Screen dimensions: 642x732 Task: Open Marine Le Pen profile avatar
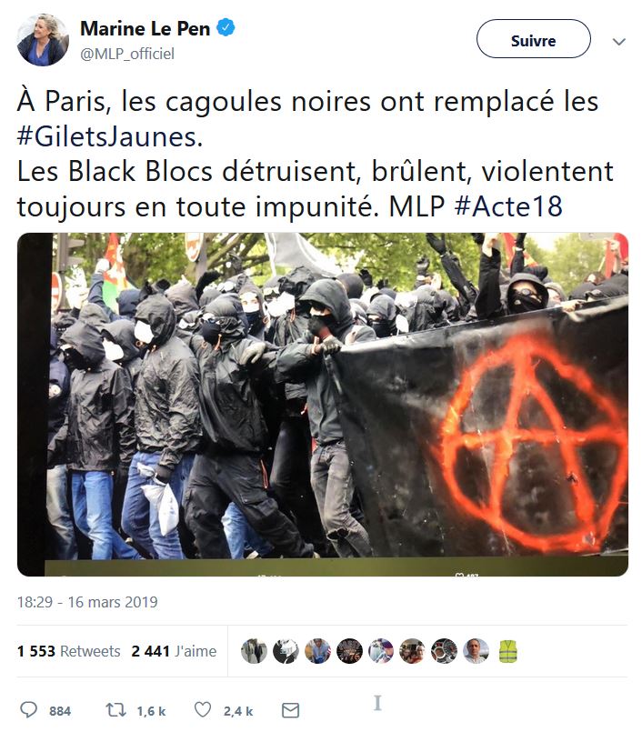pos(43,40)
